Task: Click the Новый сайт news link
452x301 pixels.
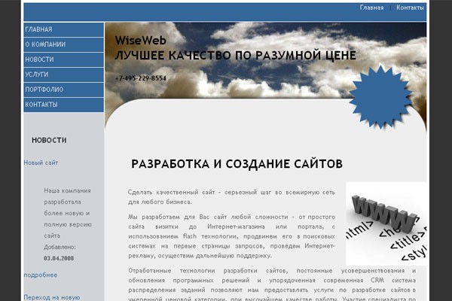Action: (41, 163)
